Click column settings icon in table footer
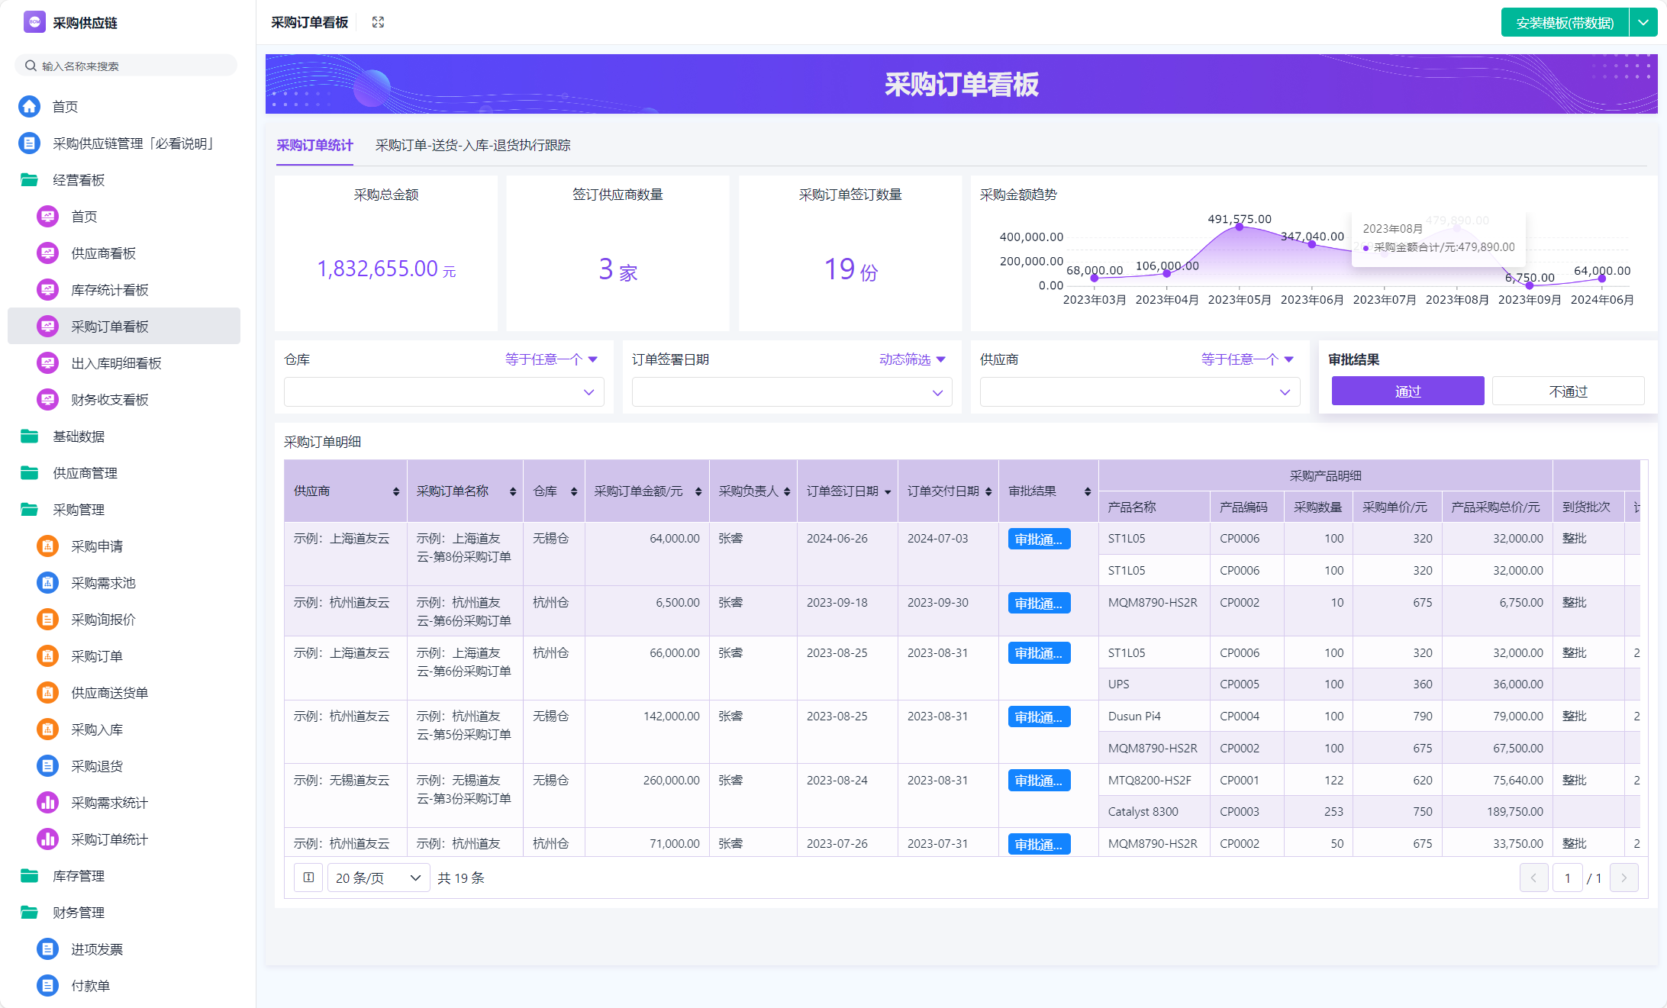 click(308, 878)
